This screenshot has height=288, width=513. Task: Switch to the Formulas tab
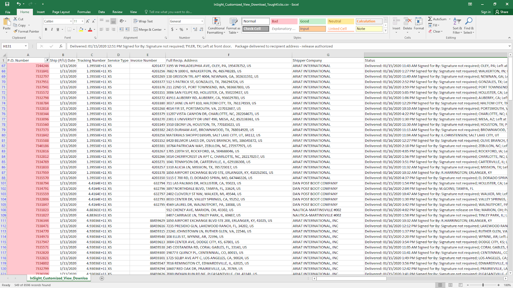point(84,12)
